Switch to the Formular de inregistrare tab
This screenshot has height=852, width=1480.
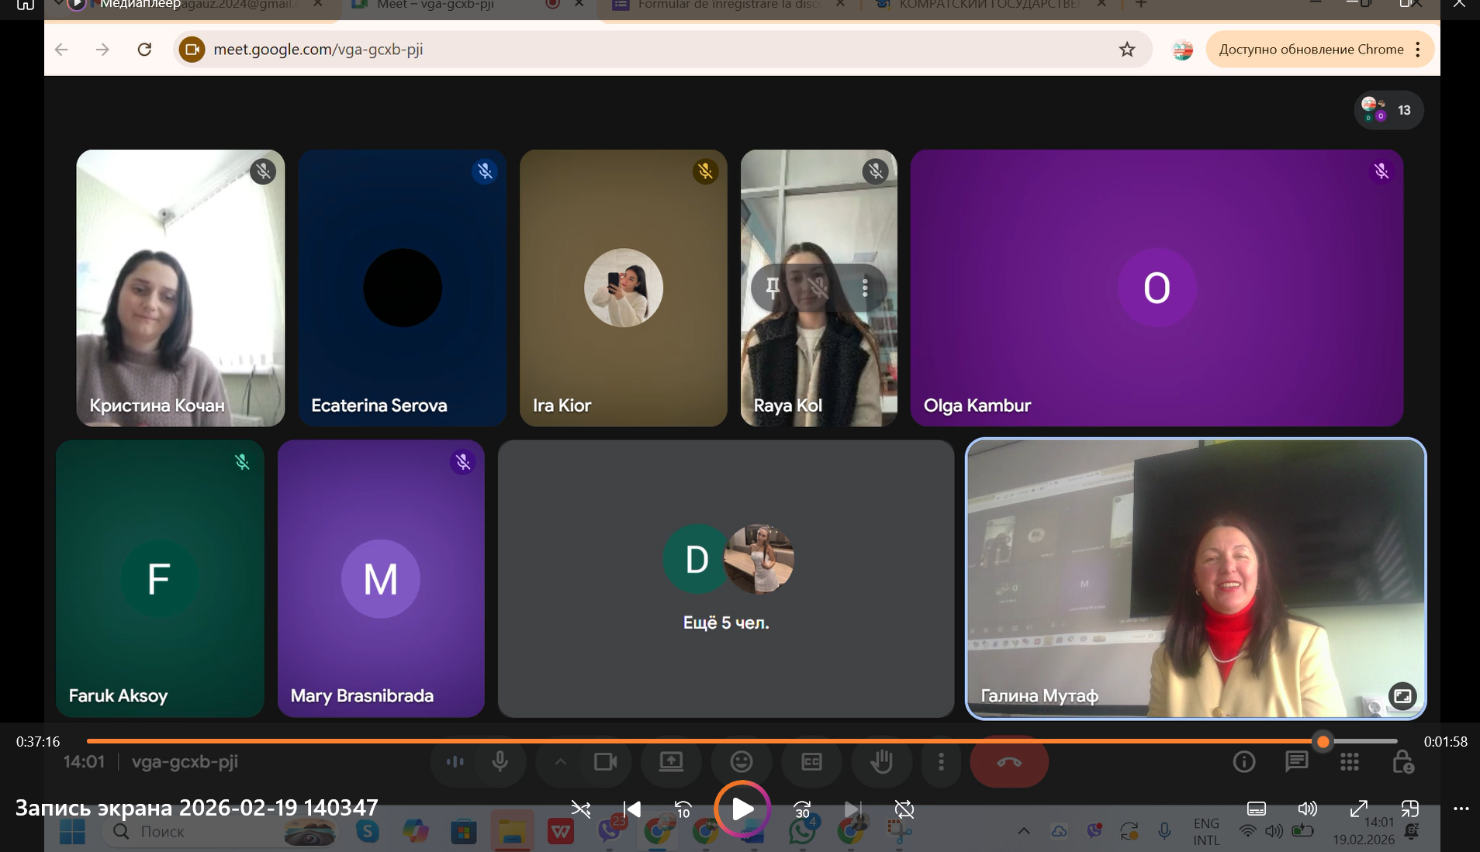point(725,5)
